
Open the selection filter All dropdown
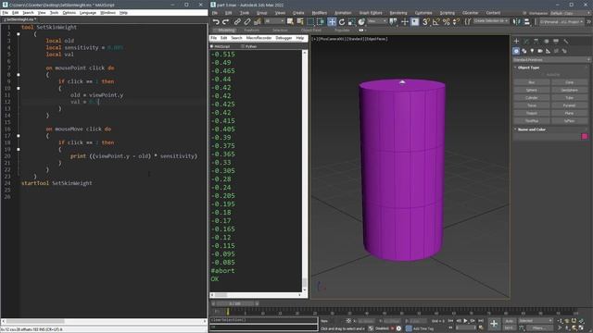click(274, 21)
